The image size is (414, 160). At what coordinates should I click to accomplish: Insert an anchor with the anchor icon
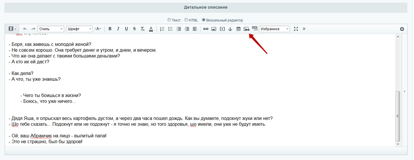pos(230,29)
